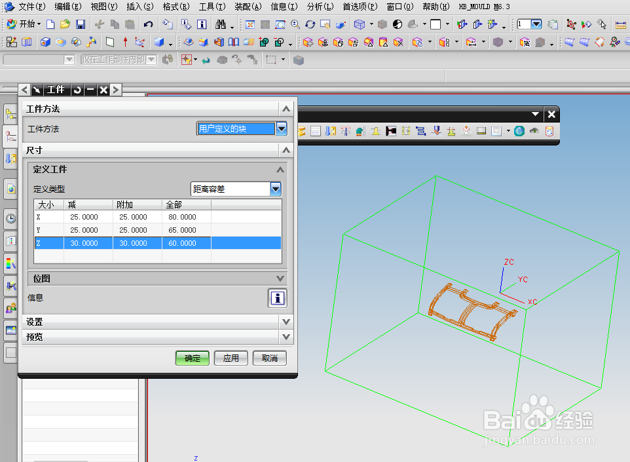Open the HB_MOULD M6.3 menu
This screenshot has height=462, width=630.
(484, 7)
